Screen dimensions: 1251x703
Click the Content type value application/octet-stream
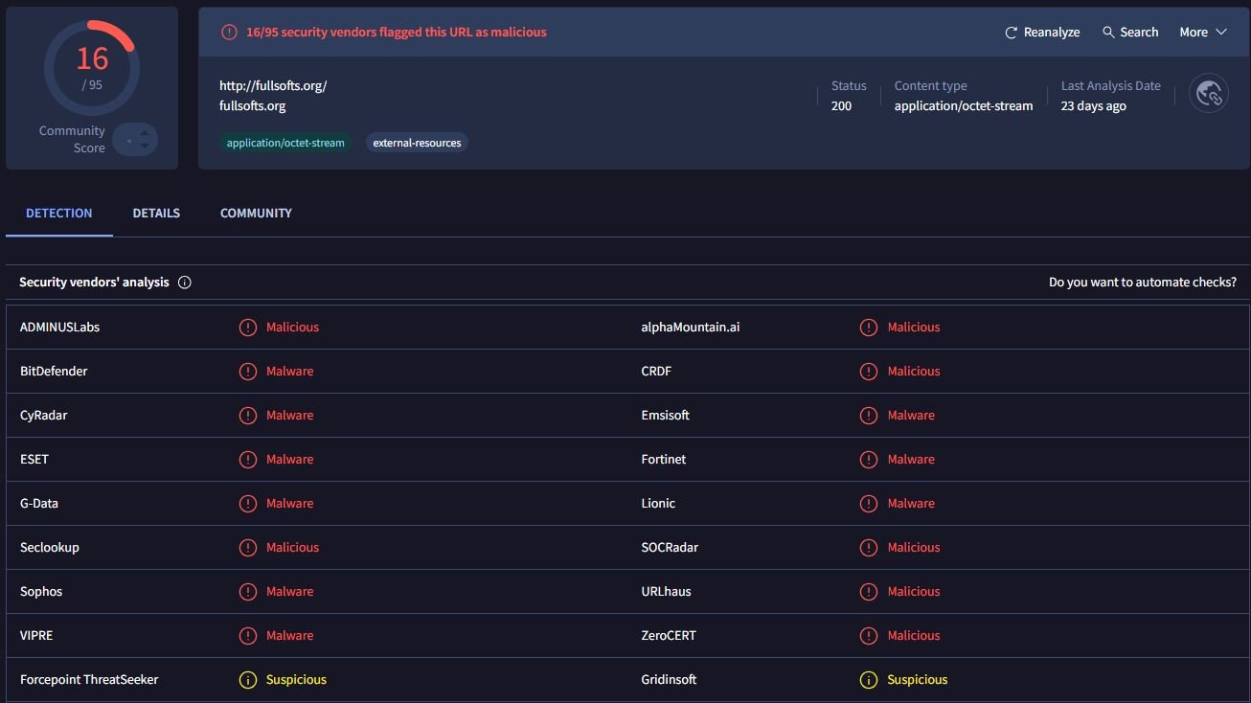[964, 106]
